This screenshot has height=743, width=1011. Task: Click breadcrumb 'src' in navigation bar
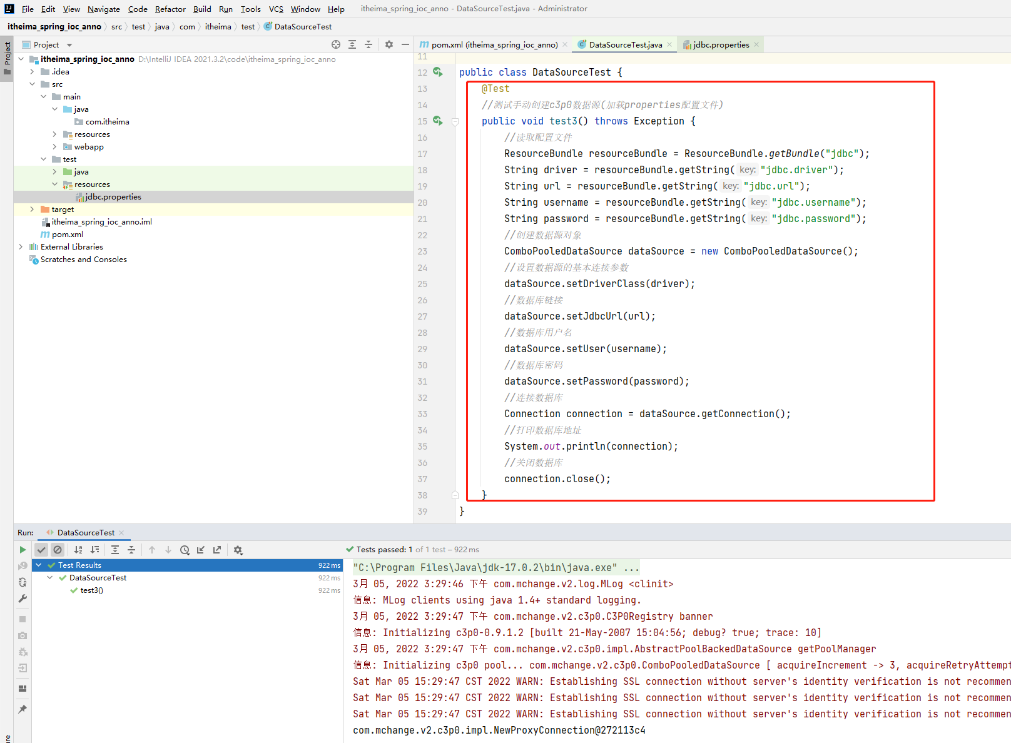point(116,26)
